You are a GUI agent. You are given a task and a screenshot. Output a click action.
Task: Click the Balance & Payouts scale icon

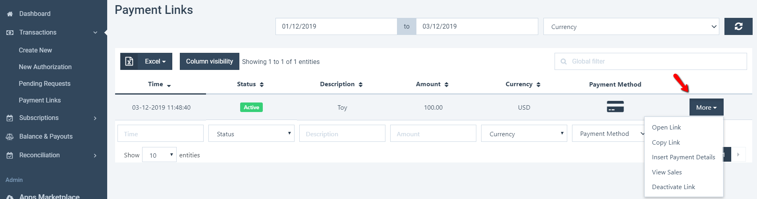10,137
